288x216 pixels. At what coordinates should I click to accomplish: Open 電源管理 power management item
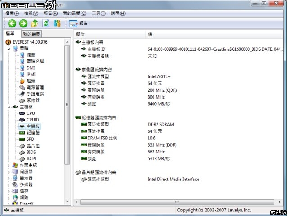point(32,87)
